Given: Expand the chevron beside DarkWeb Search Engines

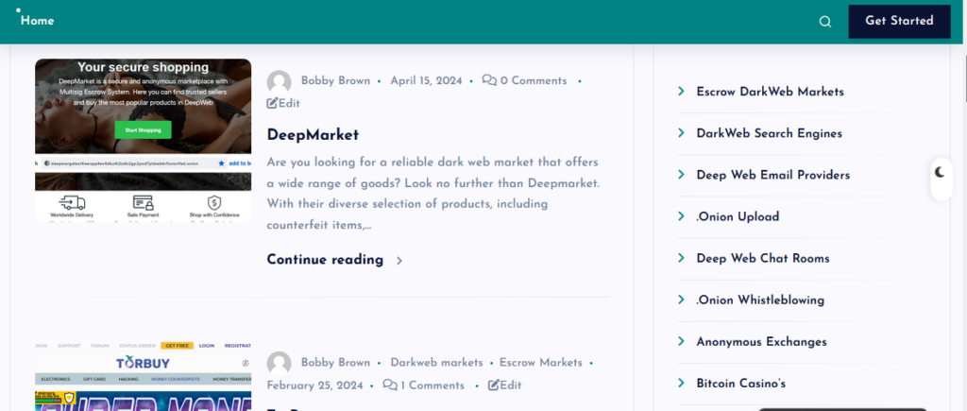Looking at the screenshot, I should coord(682,132).
